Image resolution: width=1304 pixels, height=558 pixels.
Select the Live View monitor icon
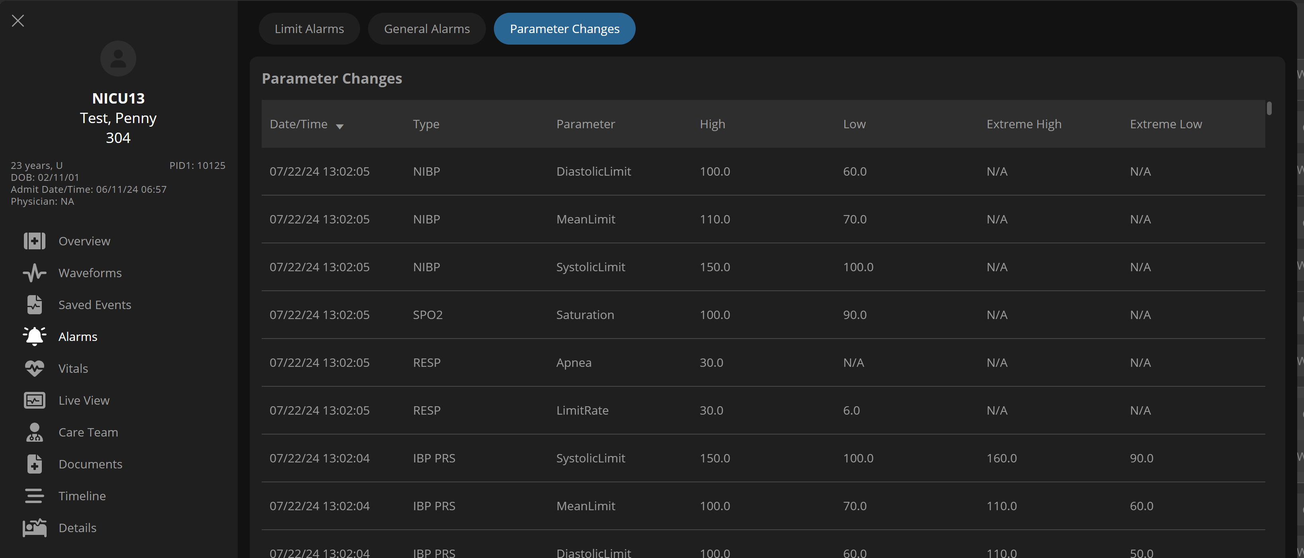(34, 401)
